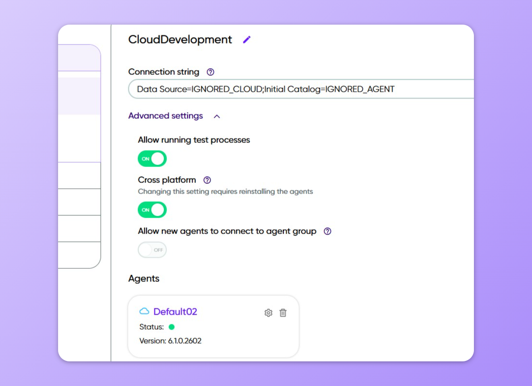Click the Agents section heading
This screenshot has width=532, height=386.
pos(144,278)
